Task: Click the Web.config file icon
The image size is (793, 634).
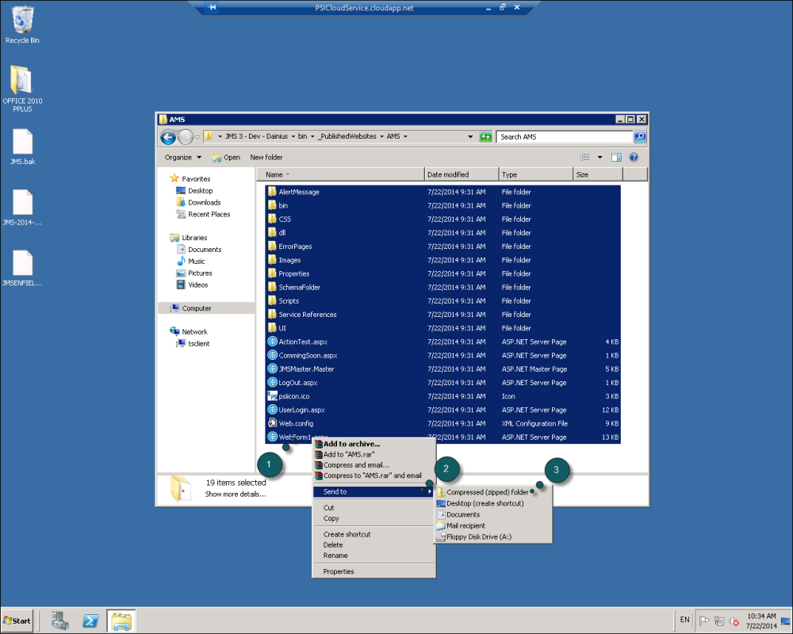Action: pyautogui.click(x=272, y=423)
